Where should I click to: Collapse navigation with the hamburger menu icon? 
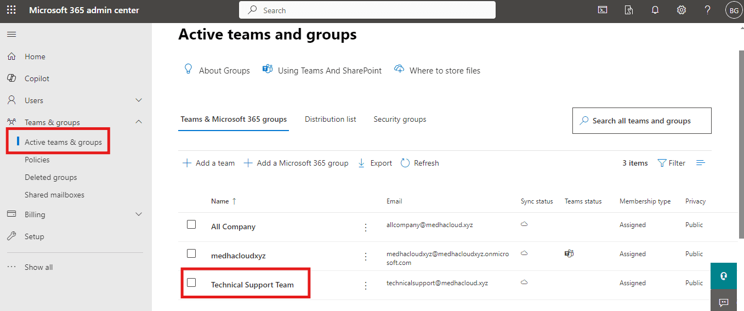click(12, 35)
